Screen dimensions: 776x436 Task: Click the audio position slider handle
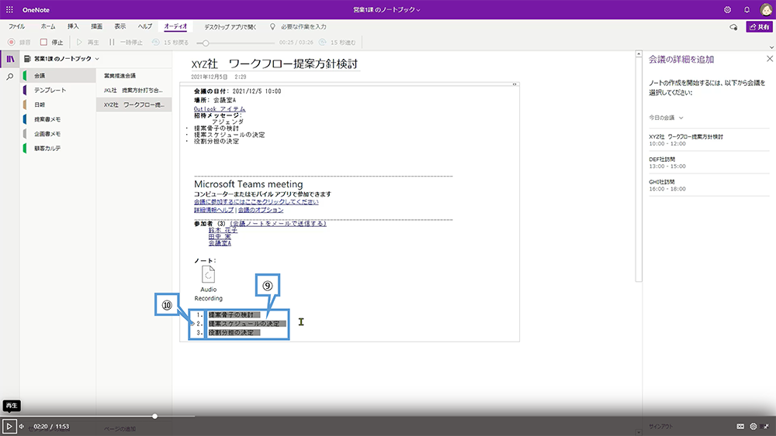(x=206, y=43)
